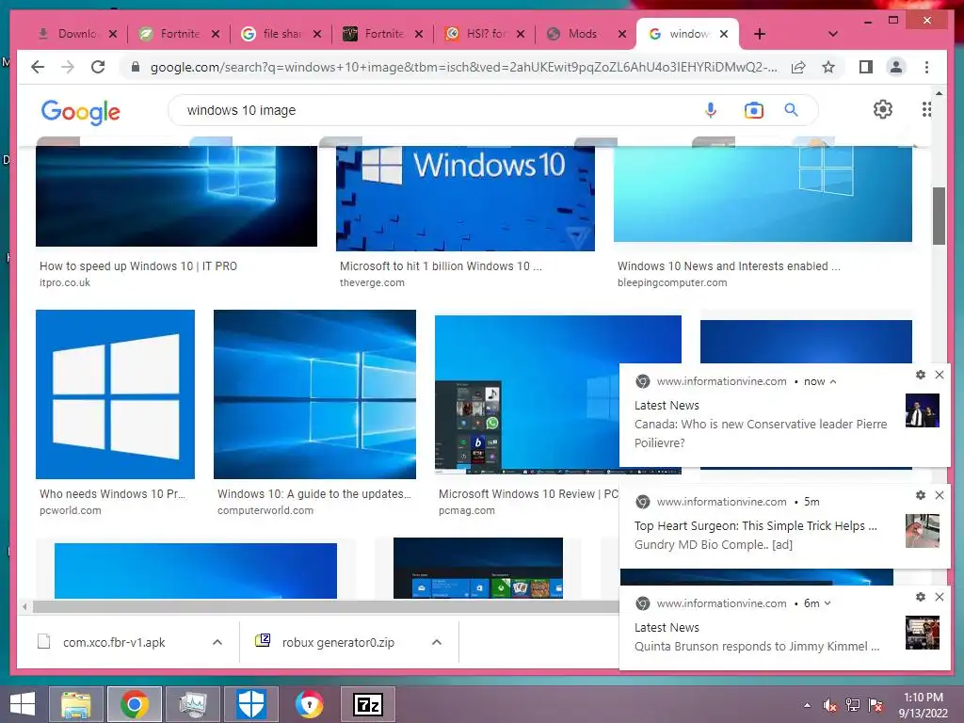Screen dimensions: 964x723
Task: Share this page from the address bar
Action: point(798,67)
